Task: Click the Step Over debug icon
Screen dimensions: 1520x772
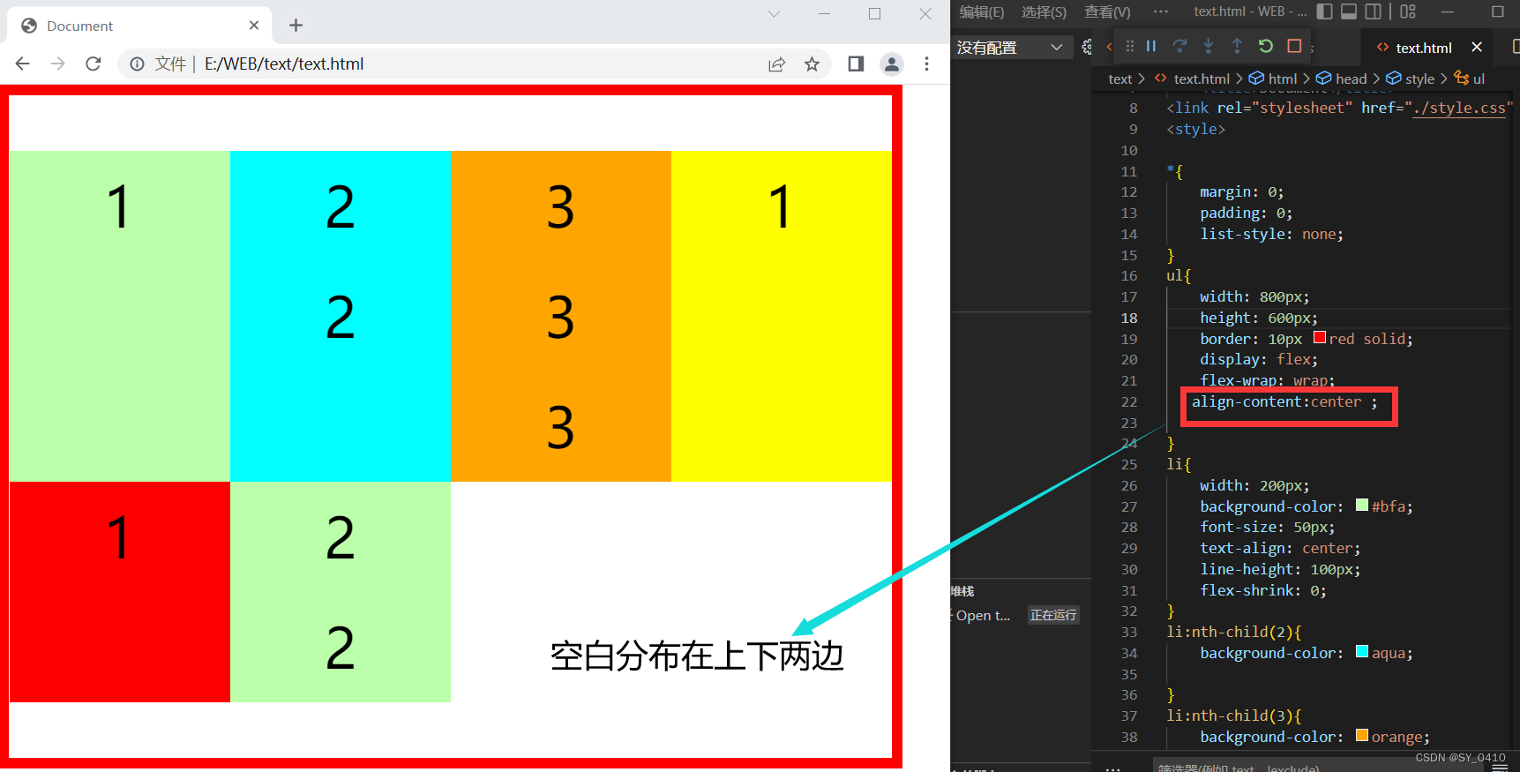Action: click(1179, 46)
